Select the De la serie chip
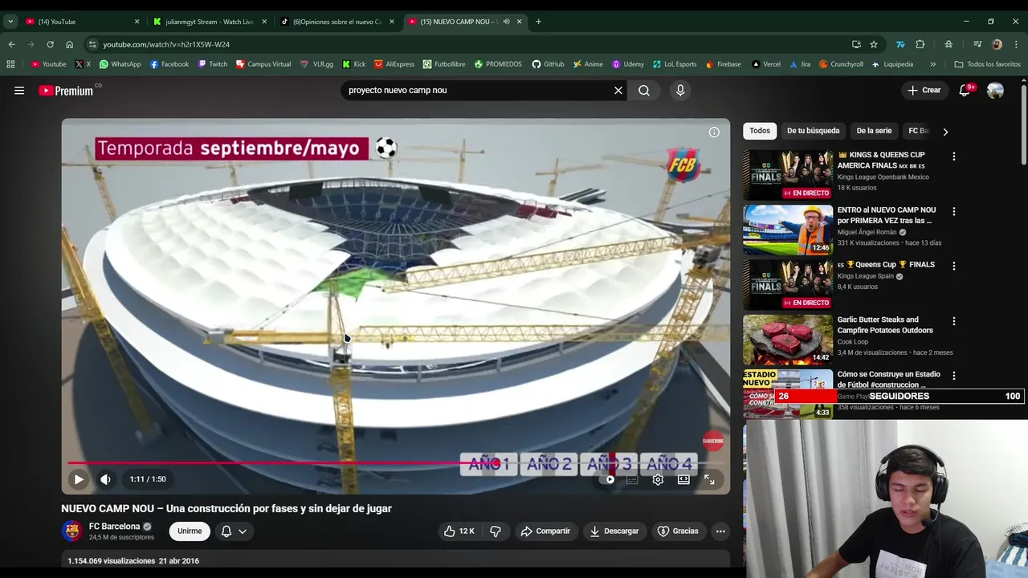 pyautogui.click(x=874, y=131)
